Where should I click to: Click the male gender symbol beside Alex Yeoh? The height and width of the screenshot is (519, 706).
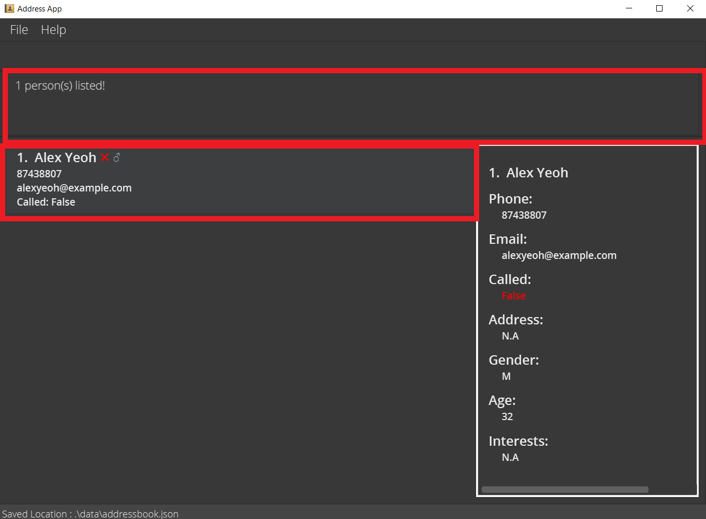117,157
